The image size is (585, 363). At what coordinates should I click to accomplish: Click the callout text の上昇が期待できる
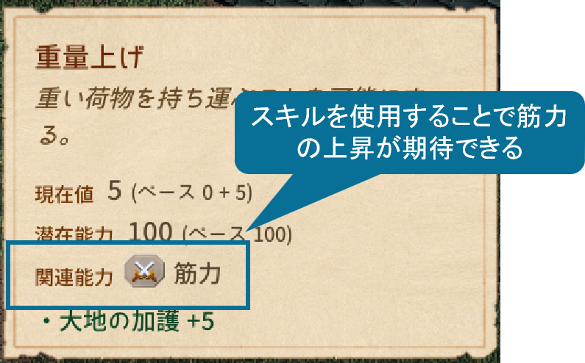pyautogui.click(x=409, y=148)
